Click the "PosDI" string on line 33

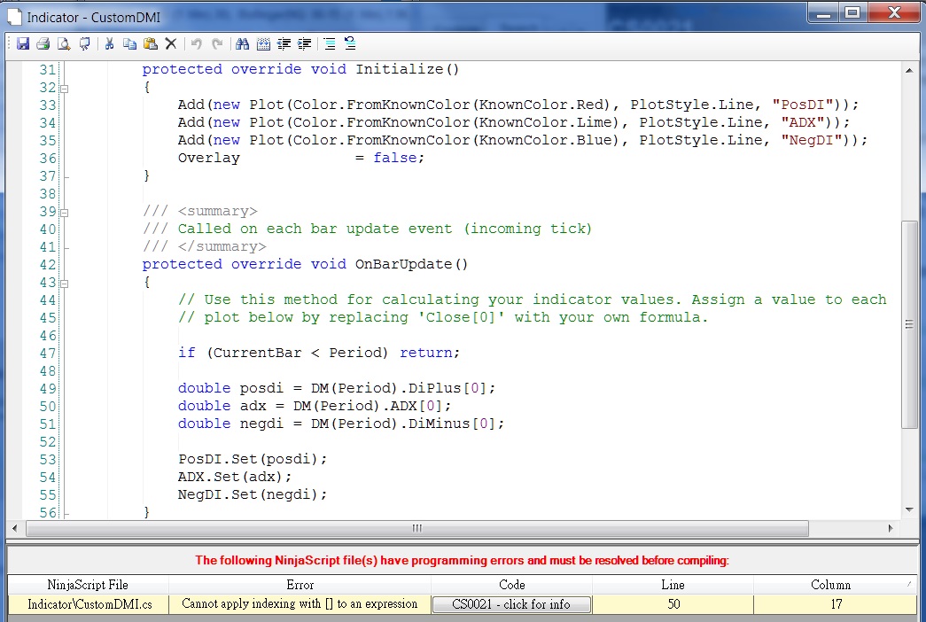tap(803, 105)
